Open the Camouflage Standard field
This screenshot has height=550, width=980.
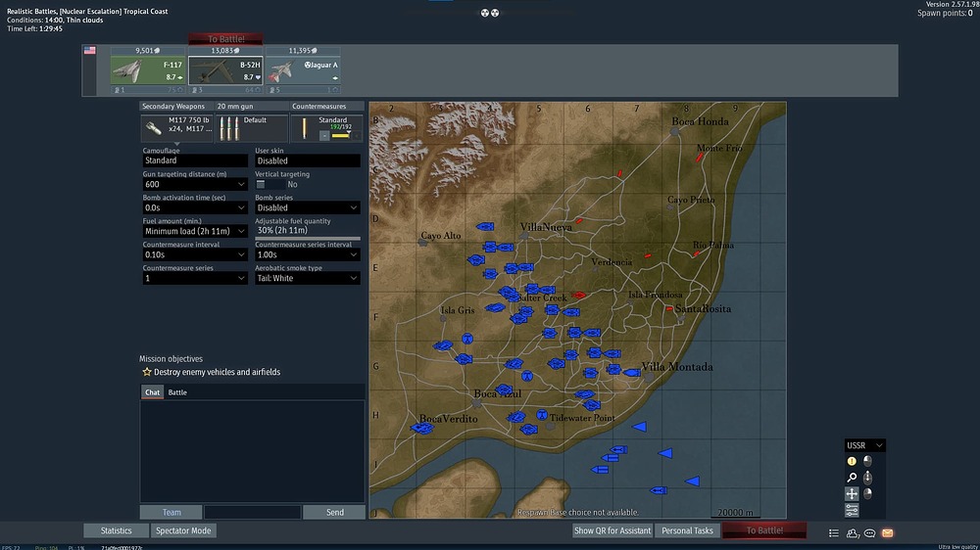coord(194,160)
